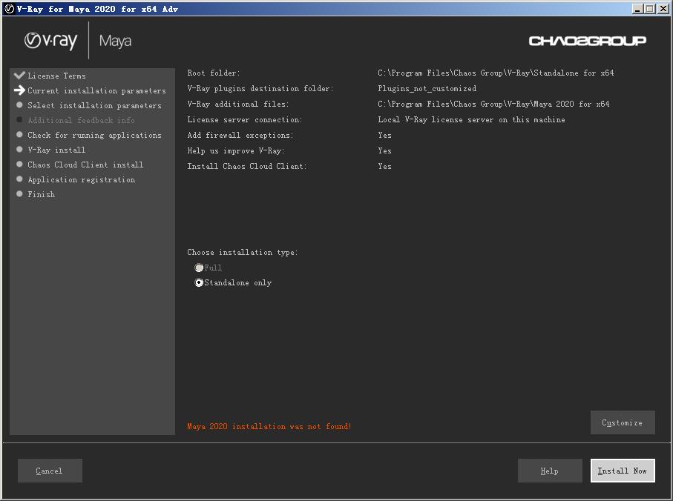This screenshot has width=673, height=501.
Task: Select the Full installation radio button
Action: (x=199, y=268)
